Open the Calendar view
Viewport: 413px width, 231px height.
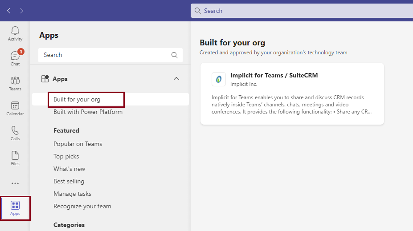pos(15,108)
